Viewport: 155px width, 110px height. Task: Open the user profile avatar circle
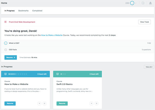pos(132,3)
